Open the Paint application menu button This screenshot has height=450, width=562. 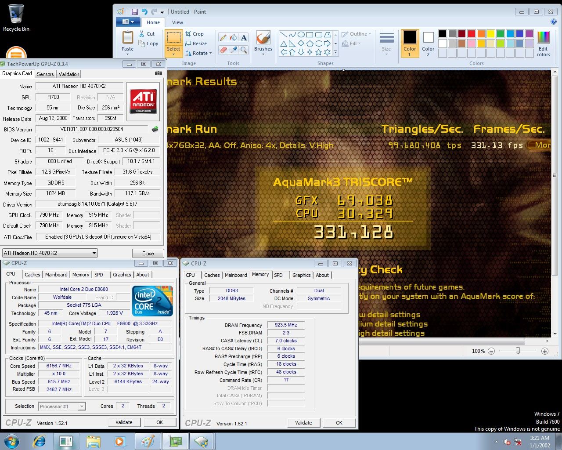(x=128, y=22)
